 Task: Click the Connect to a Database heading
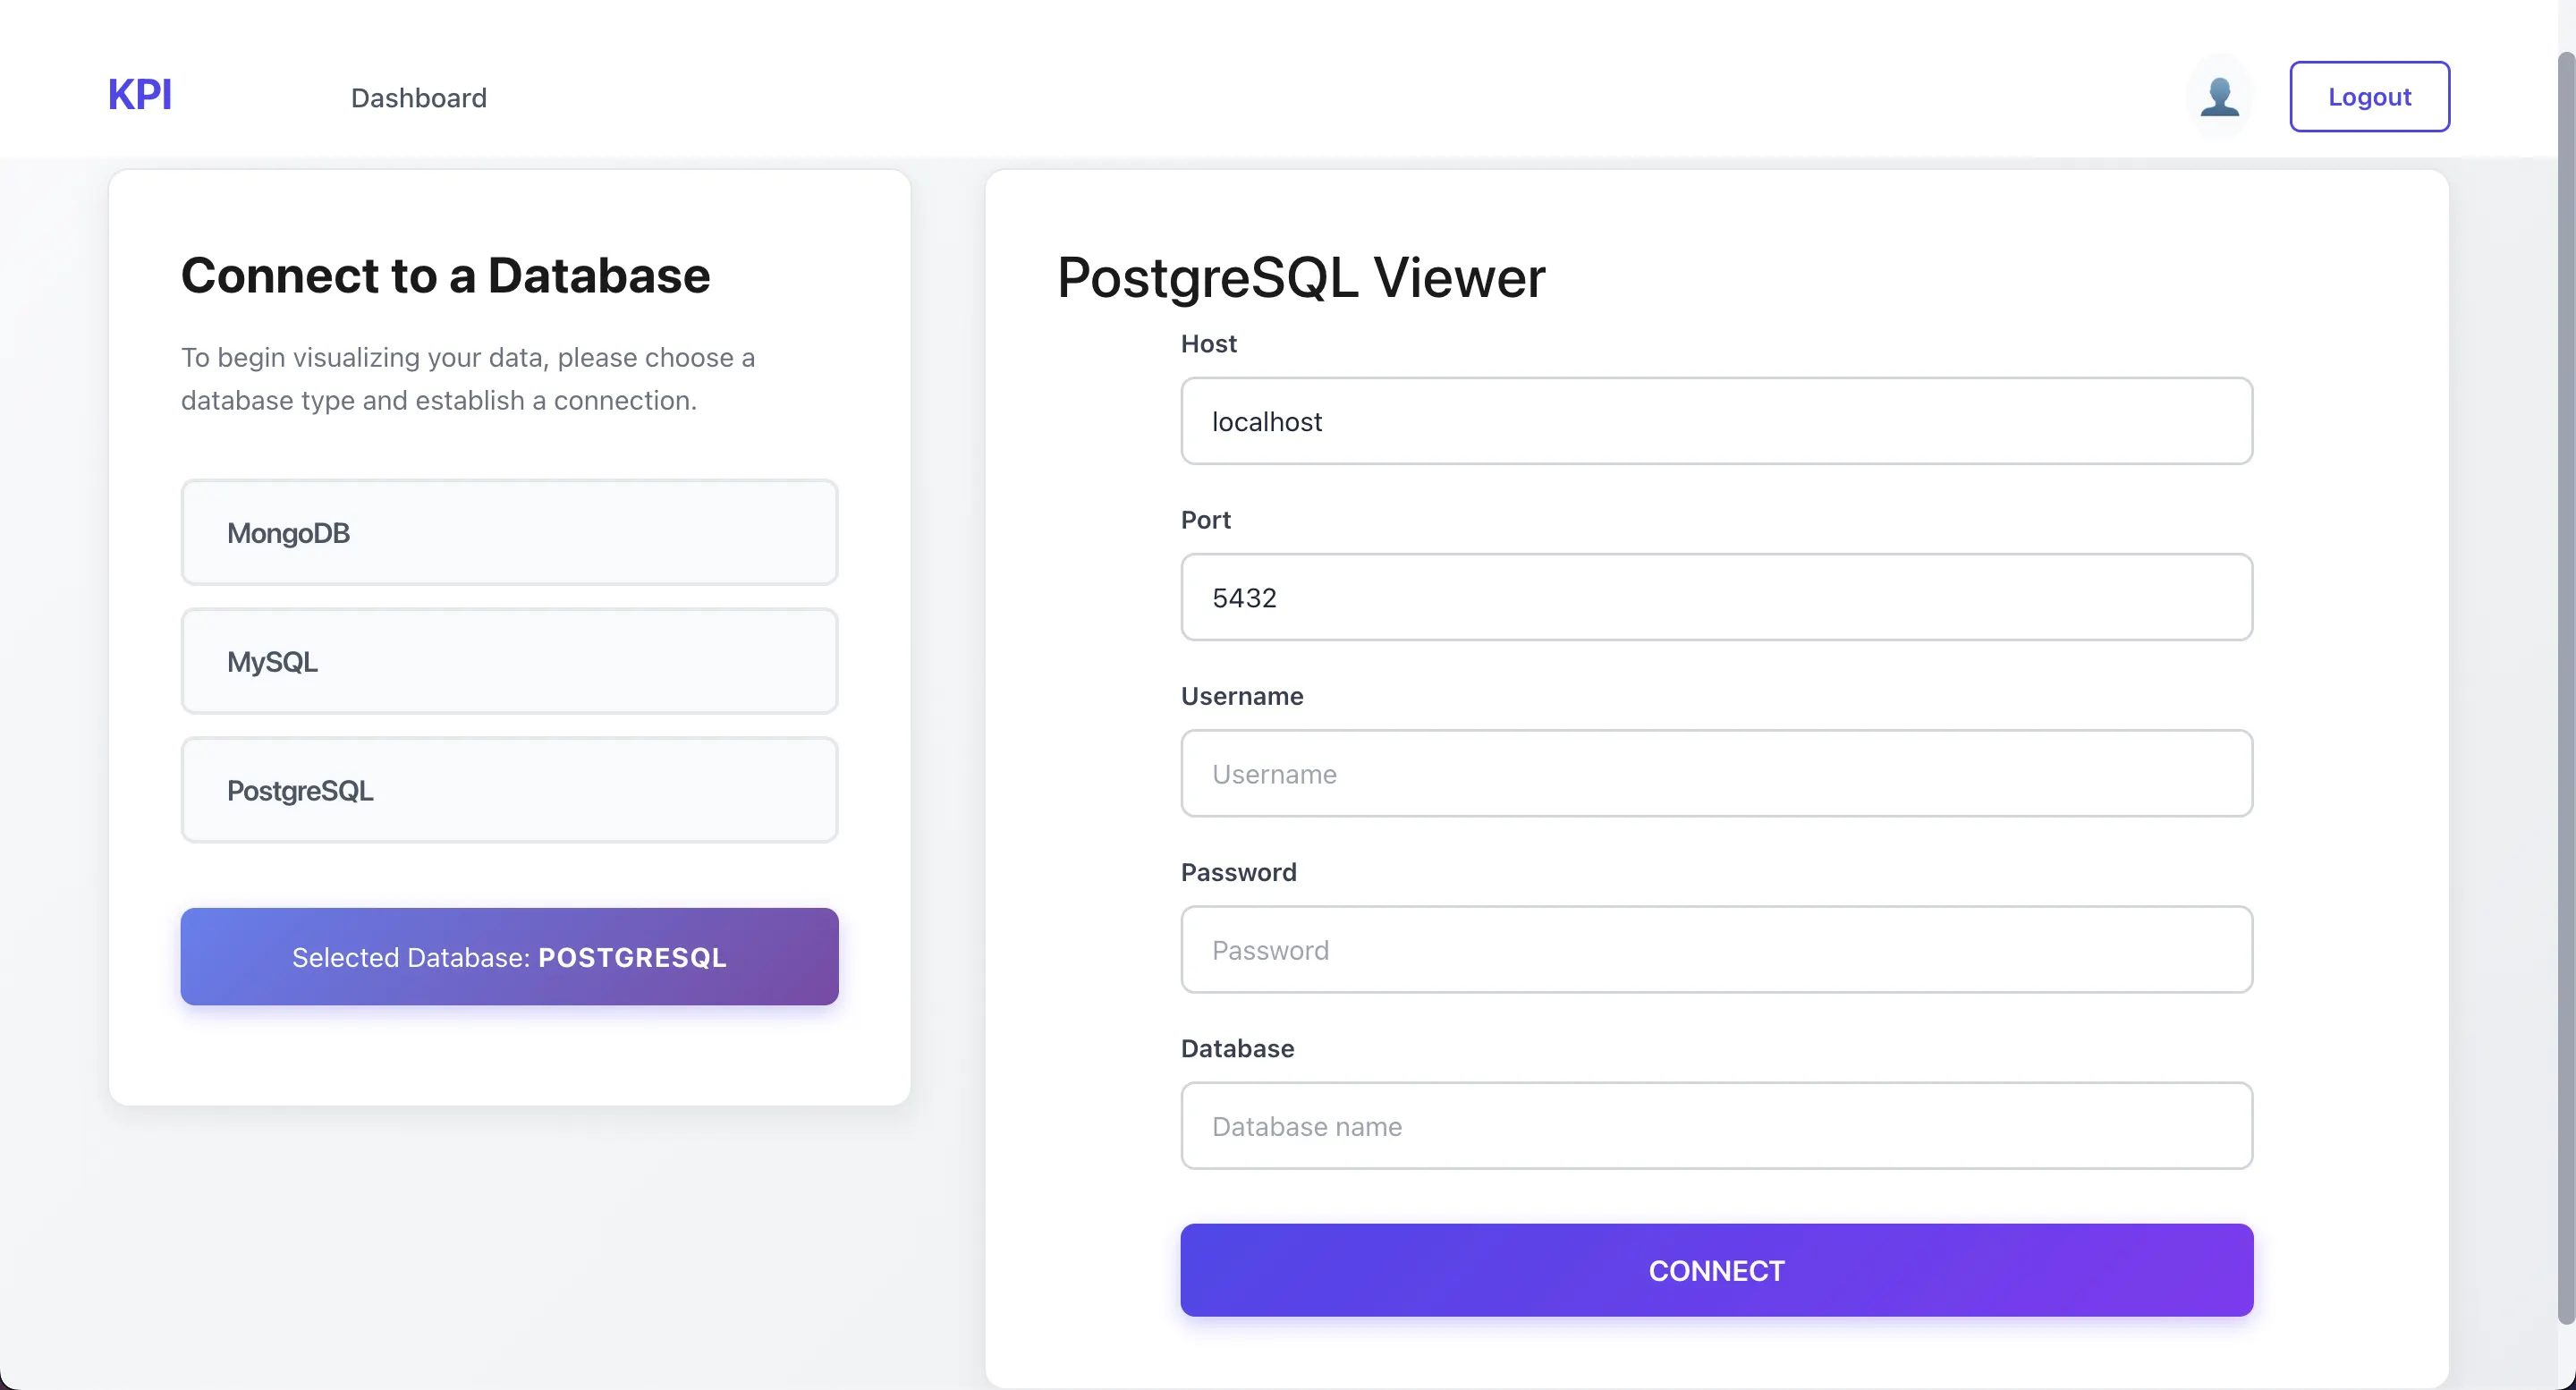tap(445, 275)
